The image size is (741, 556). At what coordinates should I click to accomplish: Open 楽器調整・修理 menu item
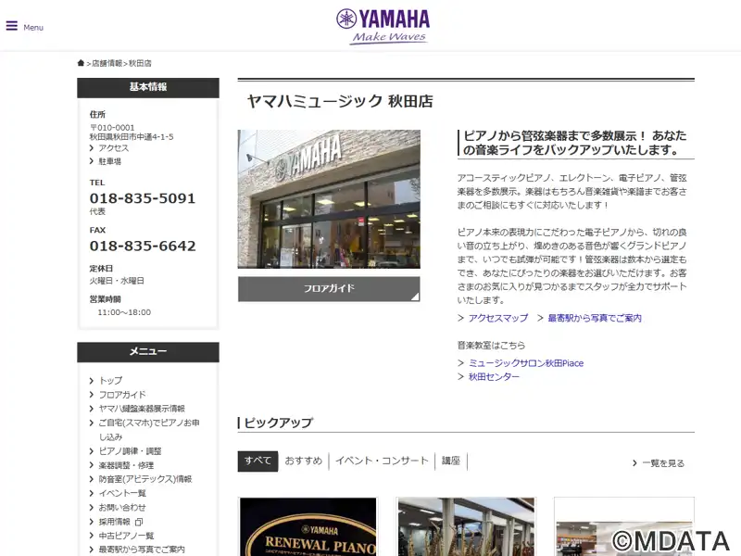click(126, 465)
